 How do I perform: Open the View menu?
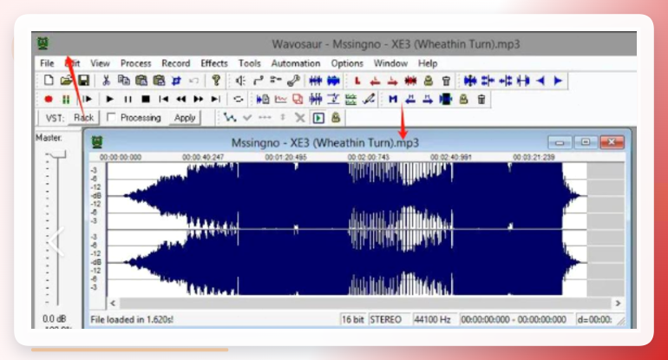point(100,63)
